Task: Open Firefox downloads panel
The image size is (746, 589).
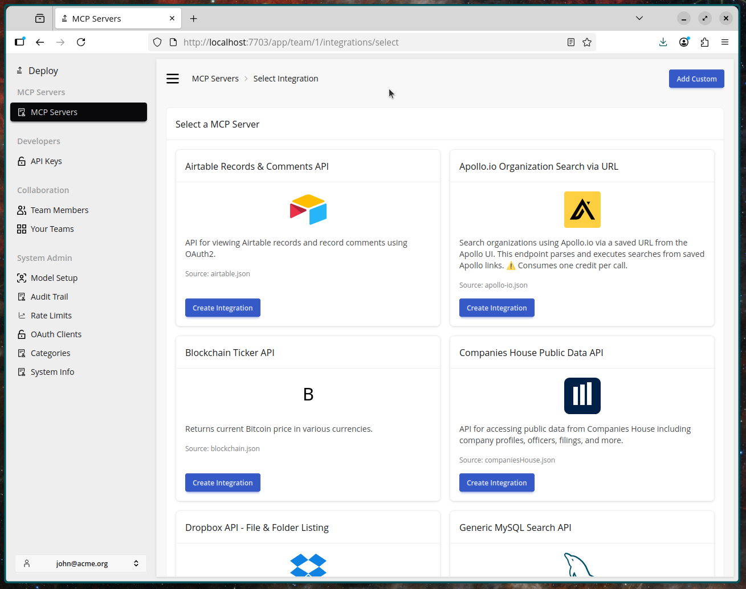Action: (663, 42)
